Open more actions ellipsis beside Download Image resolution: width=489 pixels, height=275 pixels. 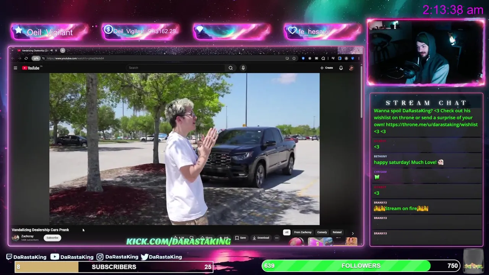point(277,238)
